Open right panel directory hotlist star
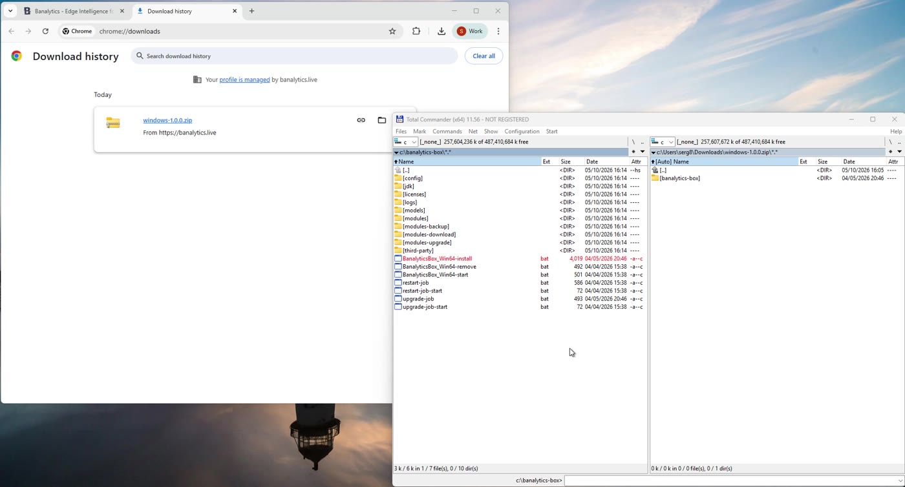This screenshot has width=905, height=487. click(890, 152)
